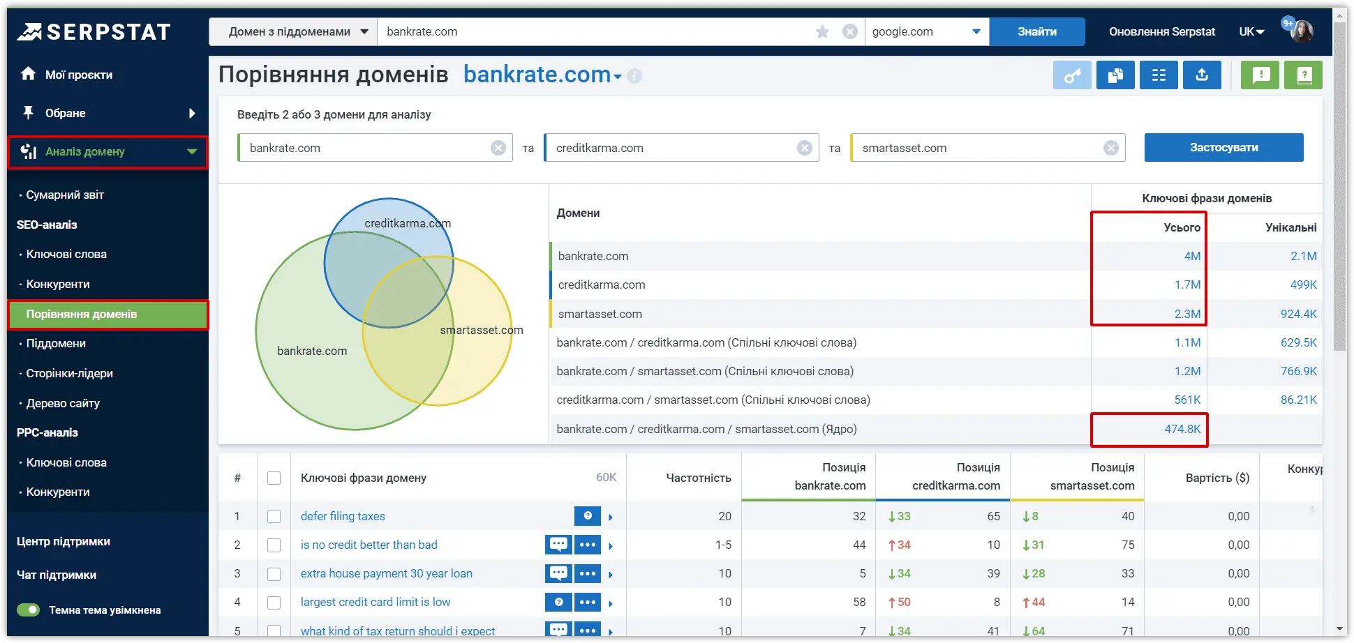Screen dimensions: 1354x643
Task: Click the export upload icon button
Action: (1202, 75)
